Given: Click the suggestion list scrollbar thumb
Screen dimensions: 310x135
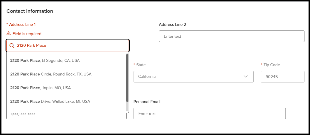Looking at the screenshot, I should 127,78.
